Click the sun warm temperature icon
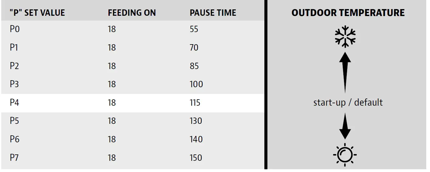The width and height of the screenshot is (430, 172). pyautogui.click(x=345, y=154)
